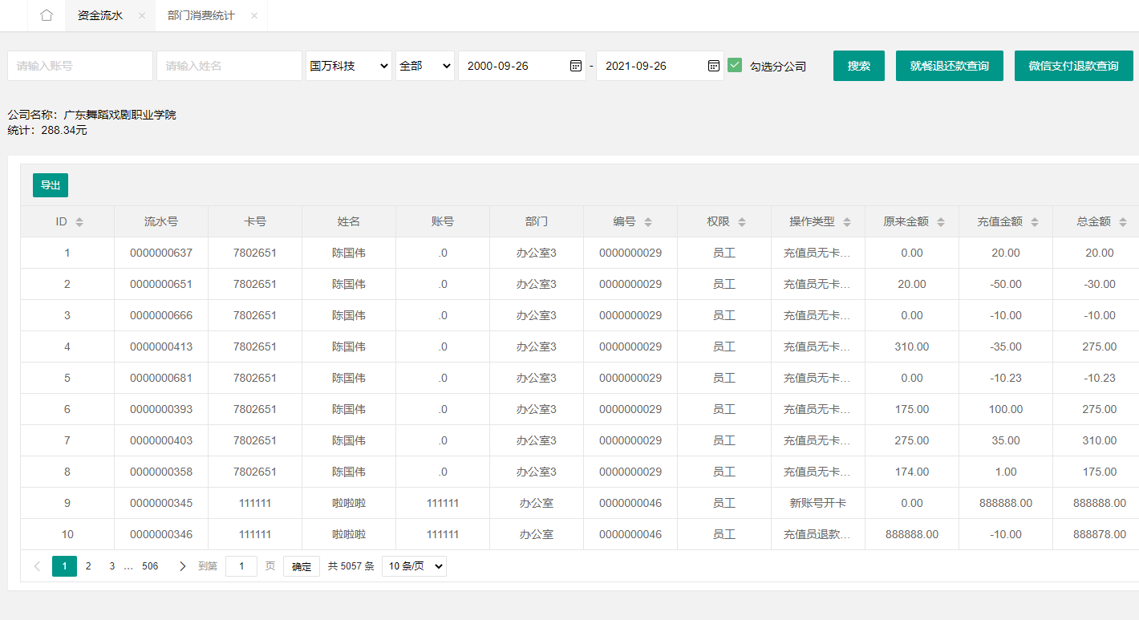Click the home icon tab
Image resolution: width=1139 pixels, height=620 pixels.
[47, 15]
